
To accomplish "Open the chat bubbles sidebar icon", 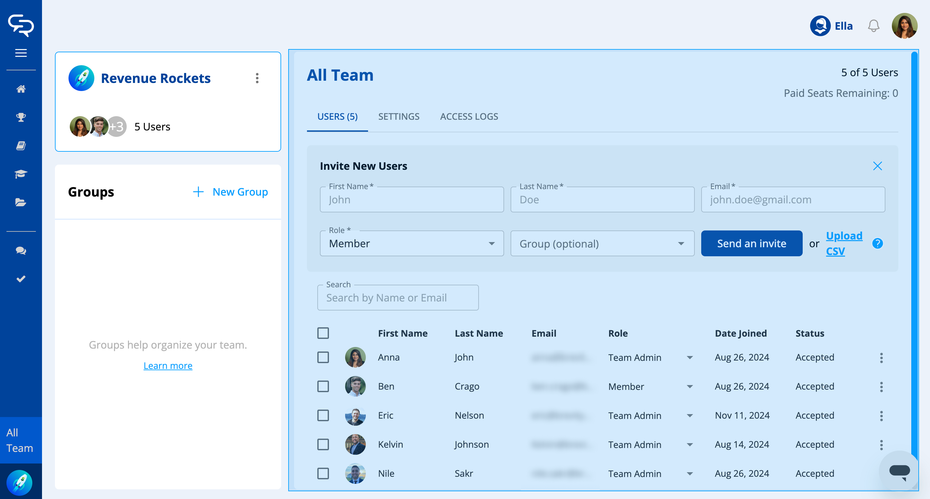I will click(x=21, y=250).
